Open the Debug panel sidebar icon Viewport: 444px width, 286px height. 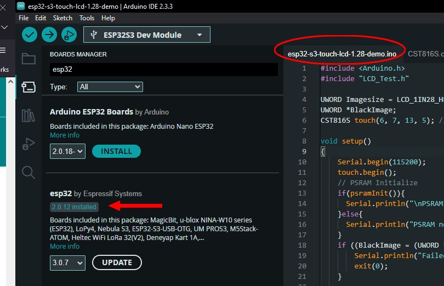click(29, 144)
